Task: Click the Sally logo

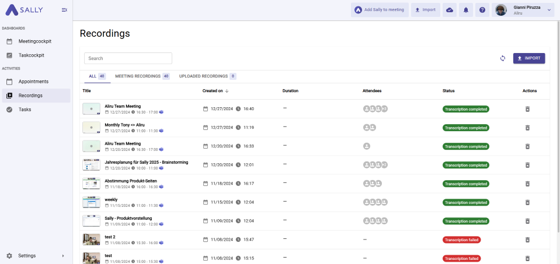Action: pos(24,10)
